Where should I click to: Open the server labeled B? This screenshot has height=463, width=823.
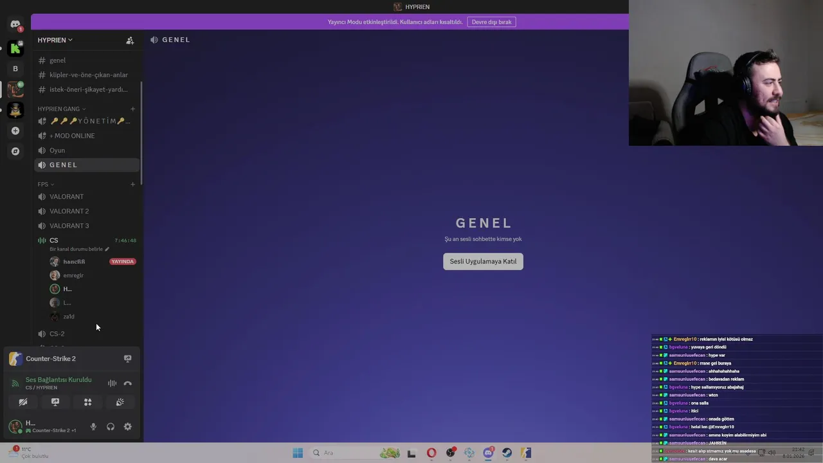(15, 69)
